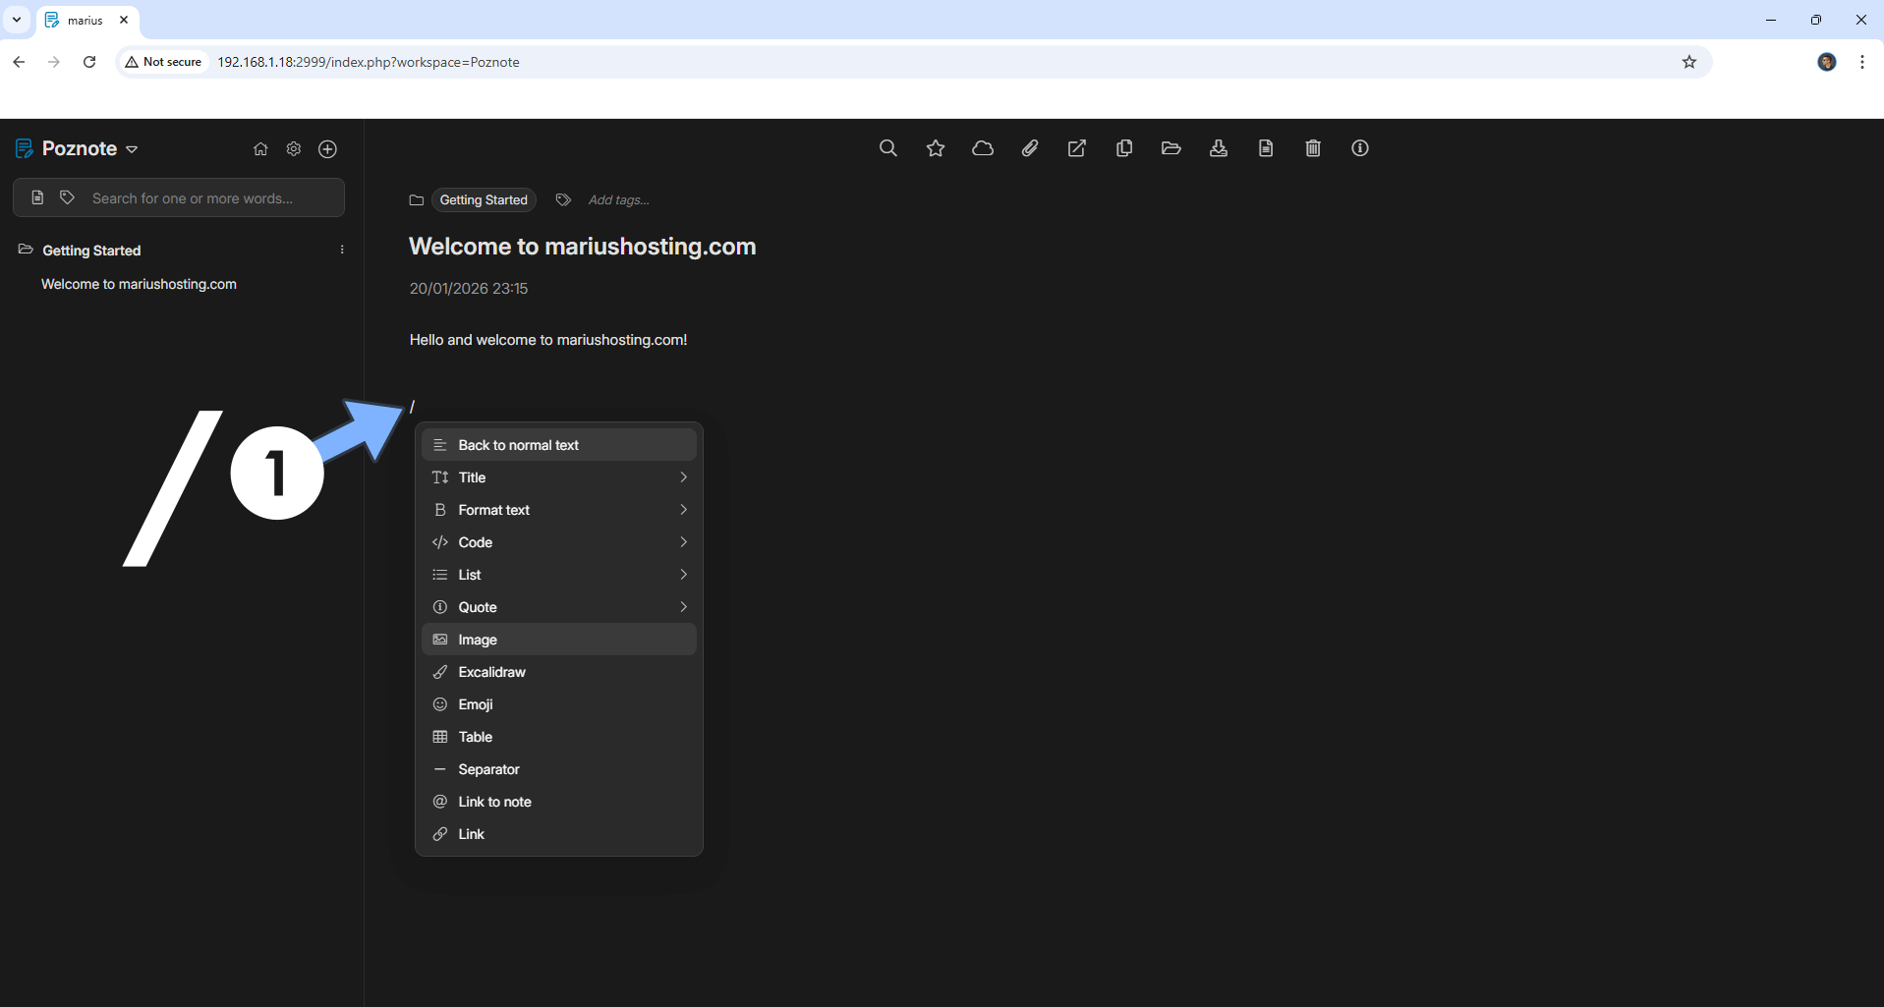Click the Getting Started folder badge

(484, 200)
